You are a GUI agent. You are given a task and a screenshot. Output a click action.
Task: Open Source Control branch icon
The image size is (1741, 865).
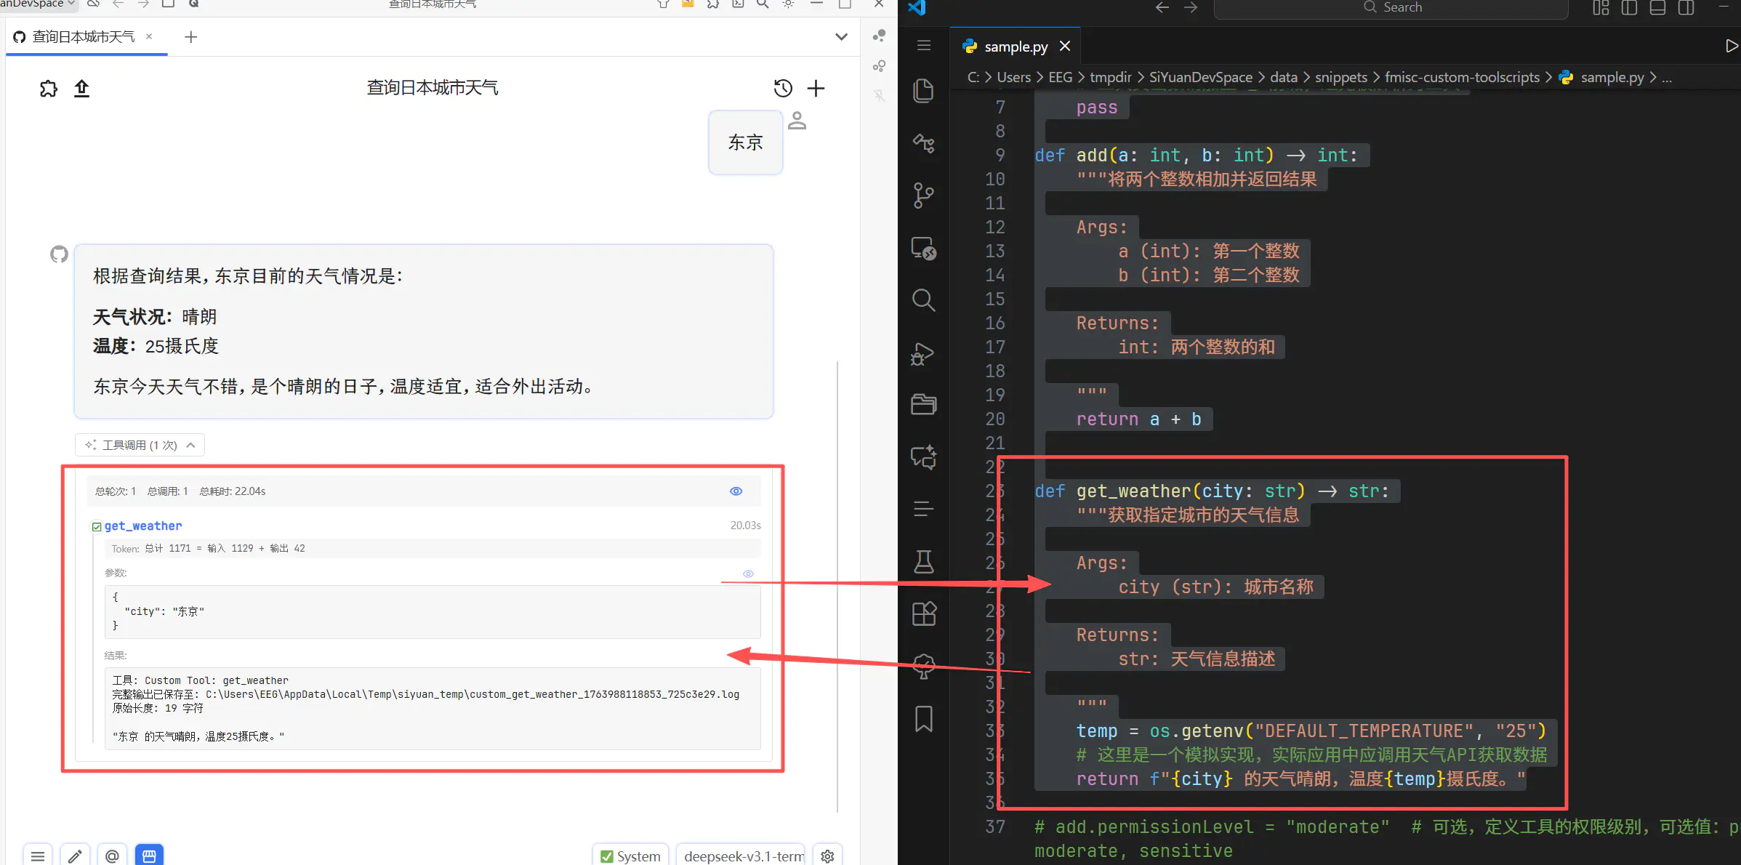pyautogui.click(x=923, y=195)
